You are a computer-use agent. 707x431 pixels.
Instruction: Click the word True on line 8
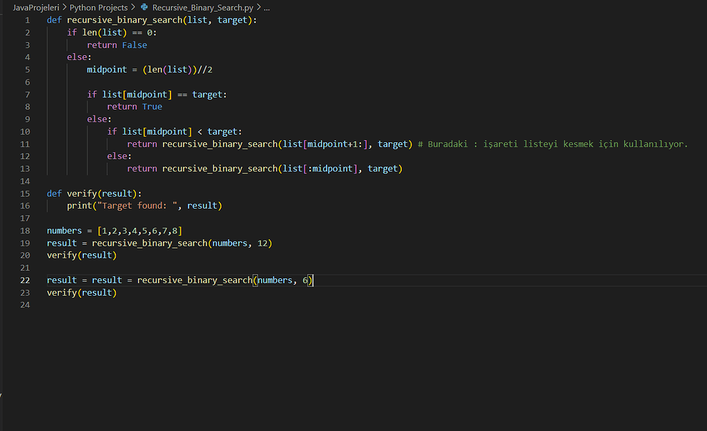click(151, 106)
